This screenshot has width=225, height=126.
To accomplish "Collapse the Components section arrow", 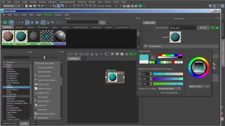I will 146,46.
